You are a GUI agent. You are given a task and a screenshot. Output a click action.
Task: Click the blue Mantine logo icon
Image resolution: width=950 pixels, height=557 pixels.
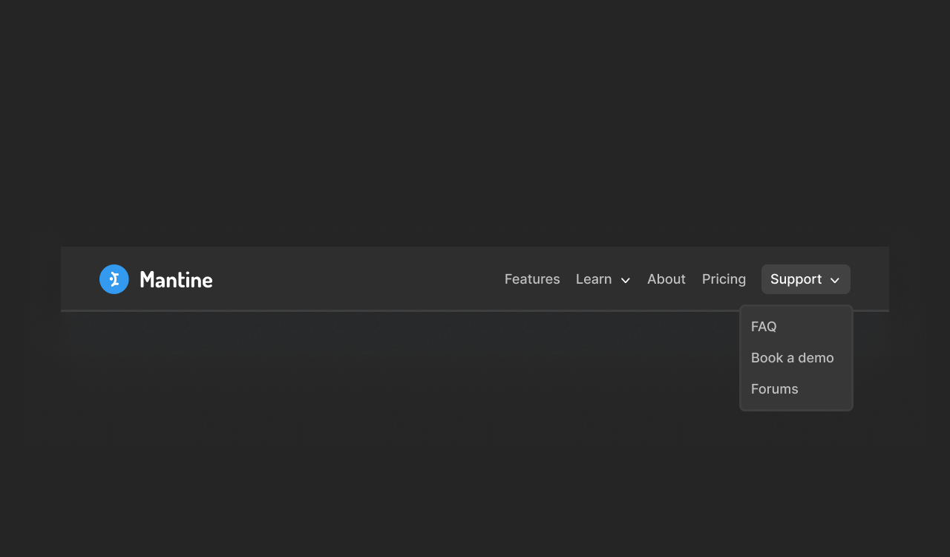tap(114, 279)
